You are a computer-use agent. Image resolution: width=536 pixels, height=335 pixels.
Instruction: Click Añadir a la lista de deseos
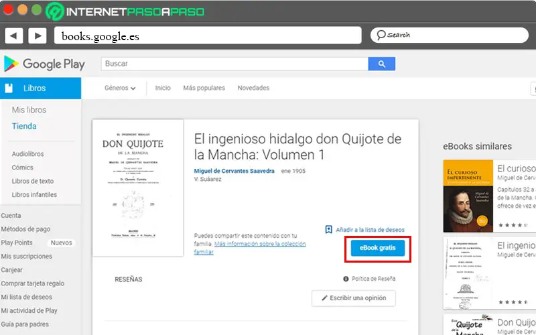(x=371, y=230)
